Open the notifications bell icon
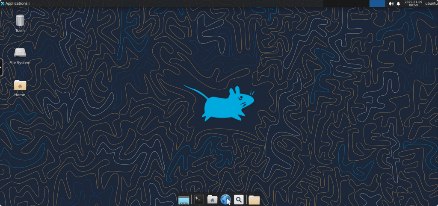Image resolution: width=438 pixels, height=206 pixels. 398,3
